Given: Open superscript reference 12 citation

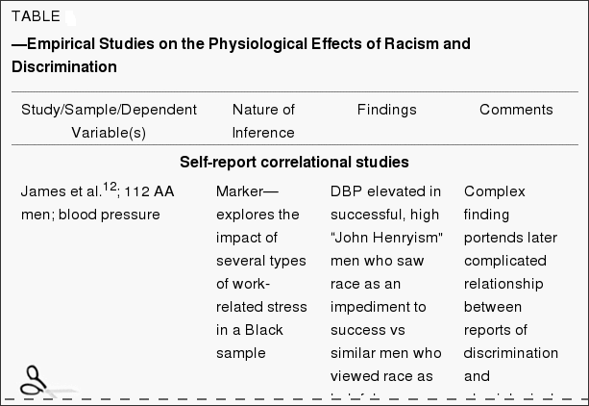Looking at the screenshot, I should 110,186.
